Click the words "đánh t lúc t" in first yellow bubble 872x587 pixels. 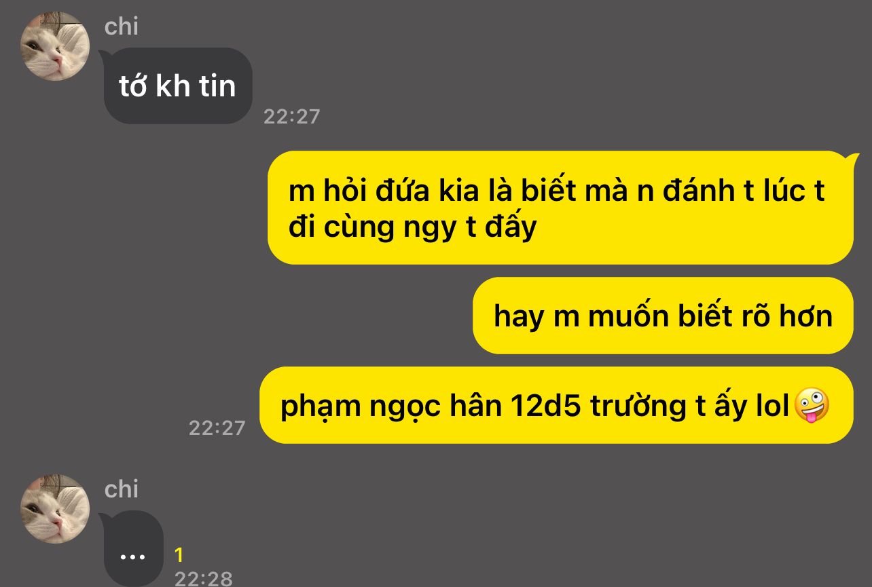coord(744,191)
